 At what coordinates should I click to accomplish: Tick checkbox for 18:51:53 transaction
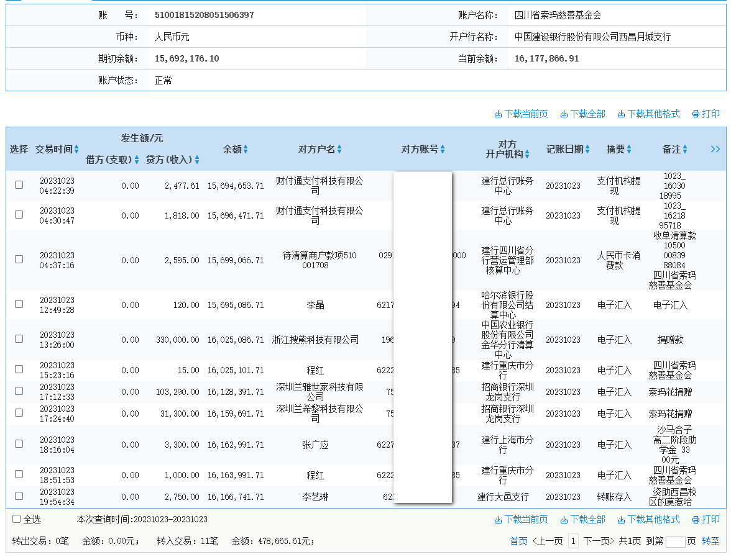click(x=19, y=474)
